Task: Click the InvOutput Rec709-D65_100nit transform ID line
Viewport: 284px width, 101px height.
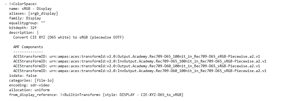Action: point(140,61)
